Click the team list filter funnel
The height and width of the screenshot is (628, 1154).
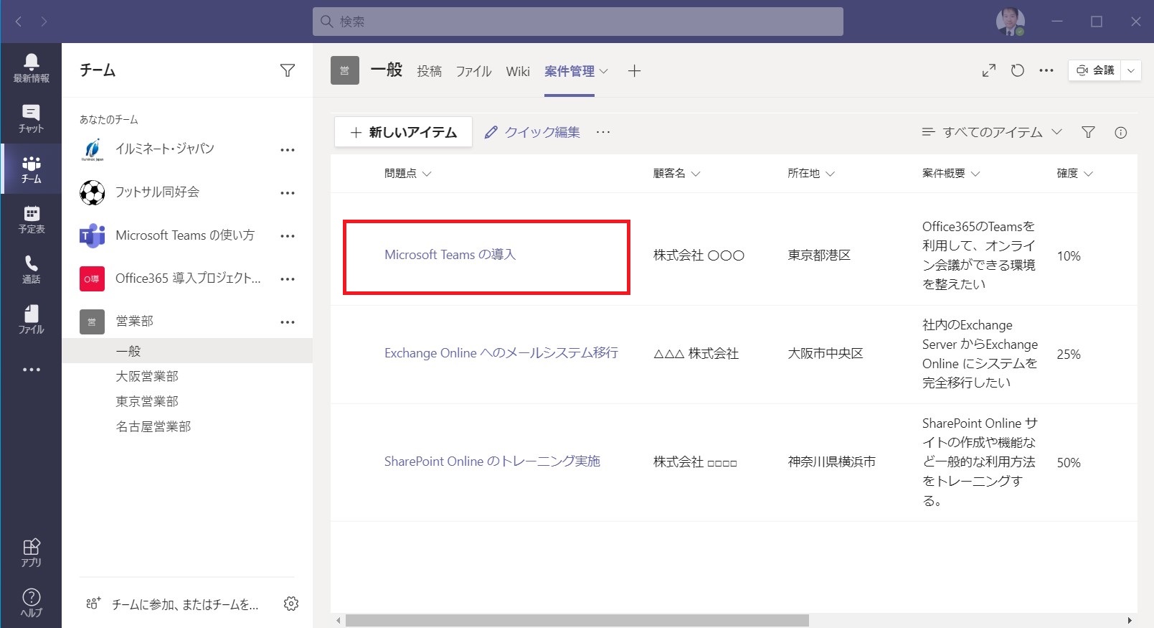288,70
